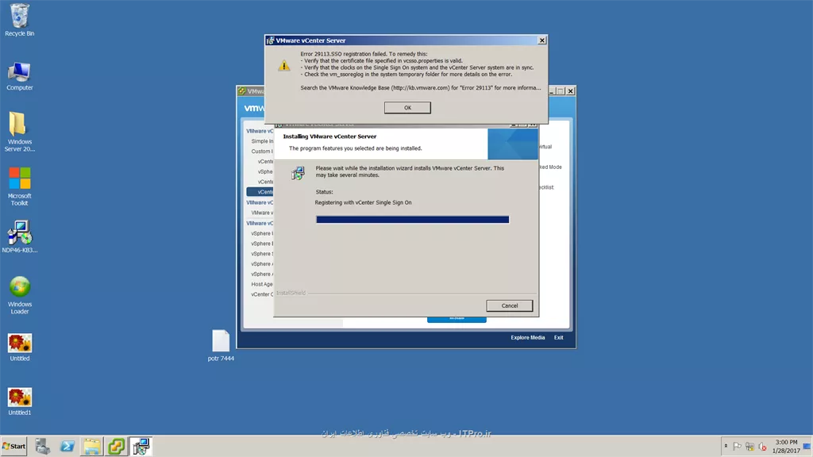Select the Untitled1 image desktop icon
The width and height of the screenshot is (813, 457).
pos(20,401)
